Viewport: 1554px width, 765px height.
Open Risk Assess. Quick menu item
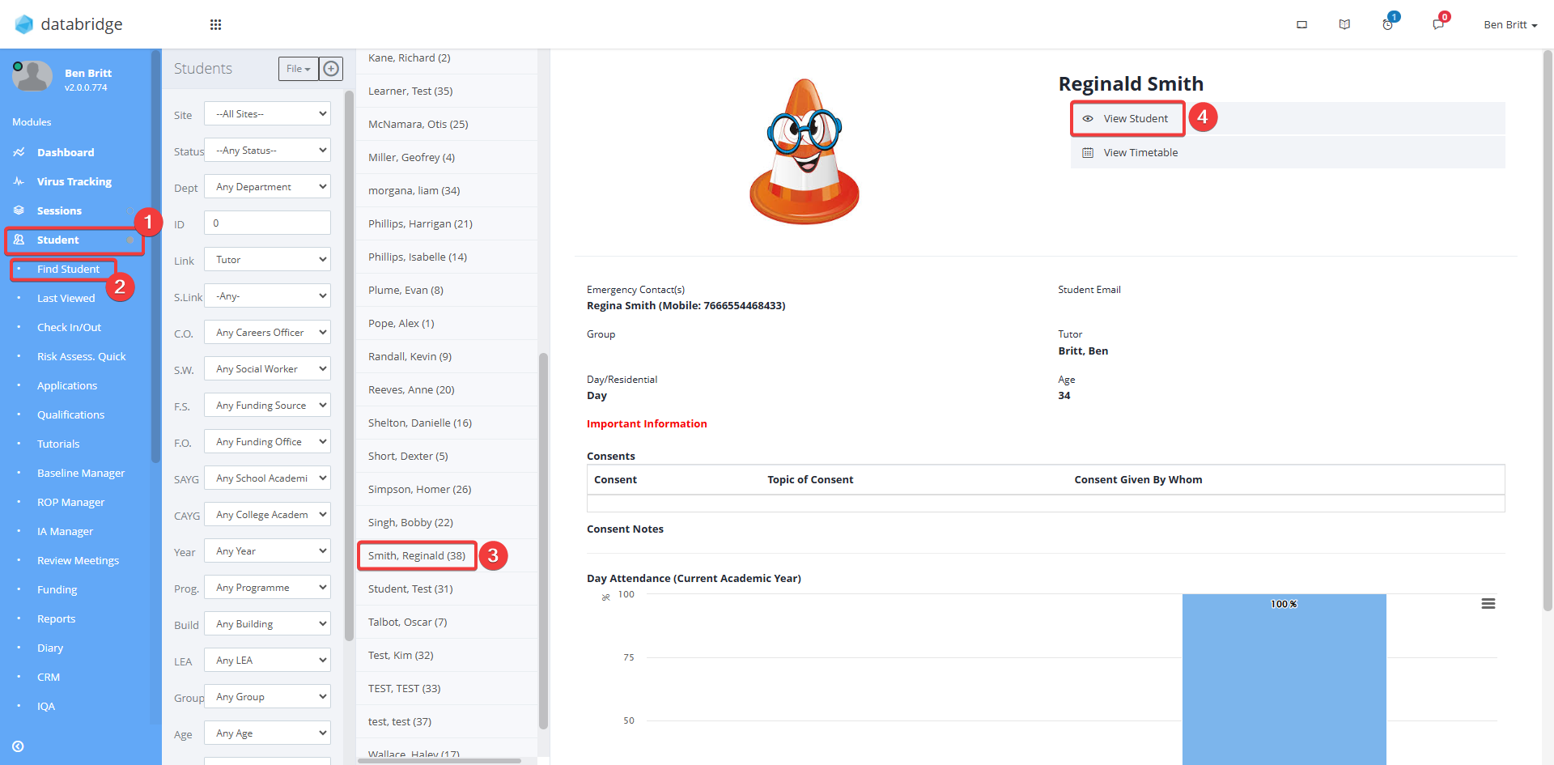click(x=82, y=356)
